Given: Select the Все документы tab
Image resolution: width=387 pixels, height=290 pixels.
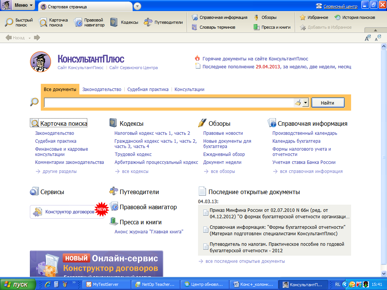Looking at the screenshot, I should coord(60,89).
